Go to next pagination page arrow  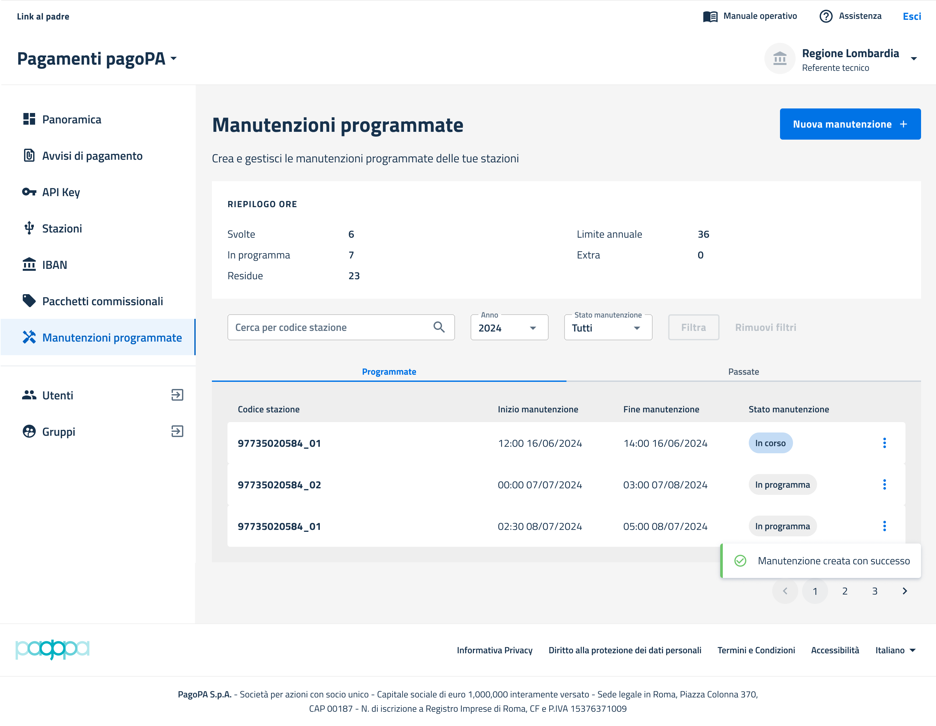904,591
